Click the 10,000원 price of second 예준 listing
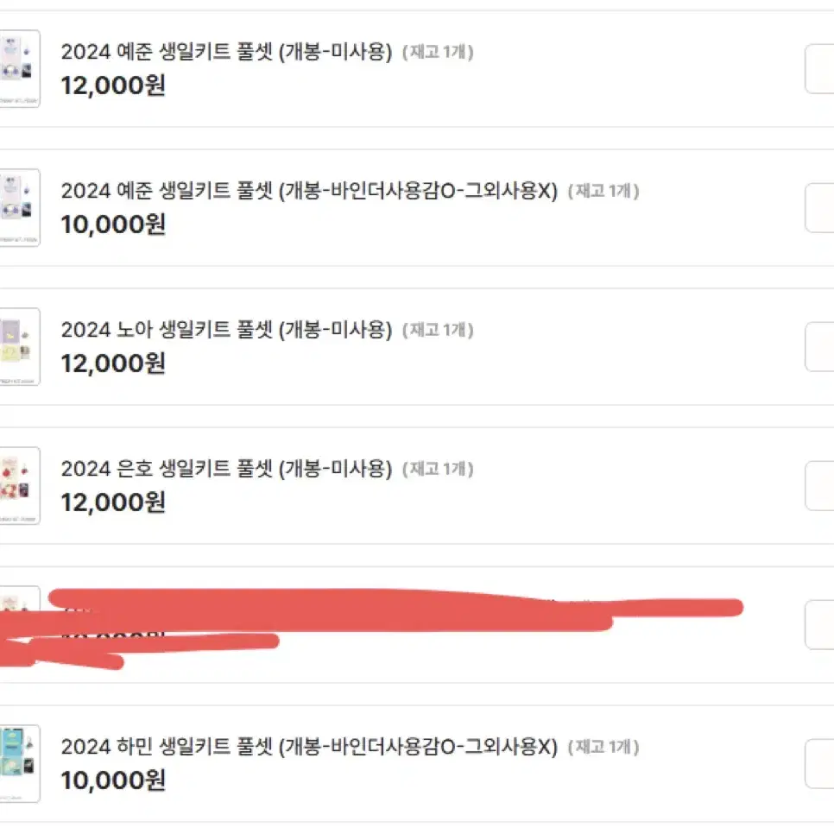 (x=115, y=225)
